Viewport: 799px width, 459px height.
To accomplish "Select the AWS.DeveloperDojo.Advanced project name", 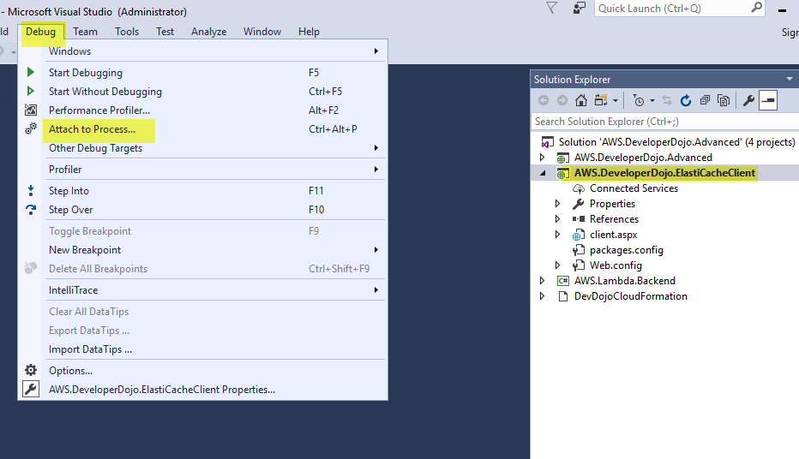I will 643,158.
